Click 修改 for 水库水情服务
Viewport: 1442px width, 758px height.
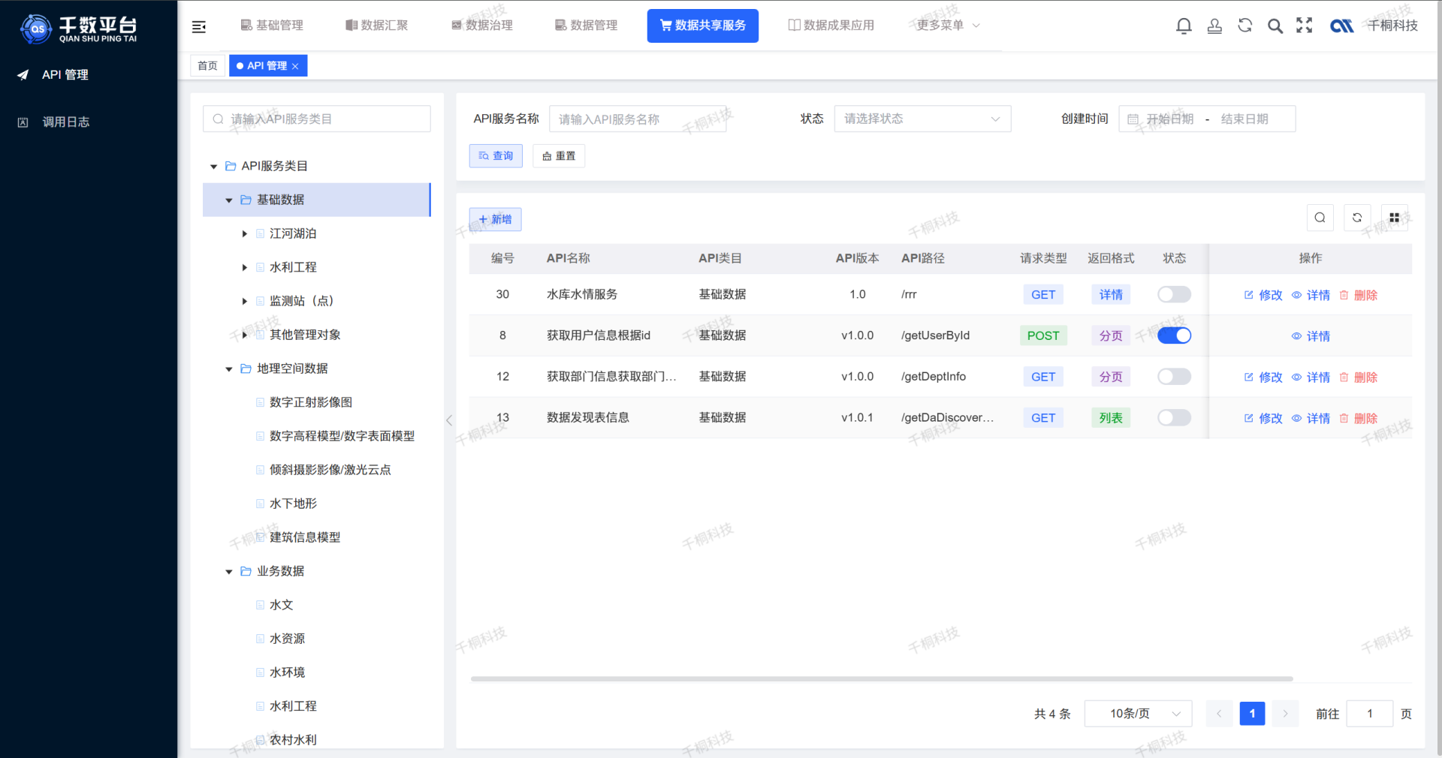[1263, 295]
